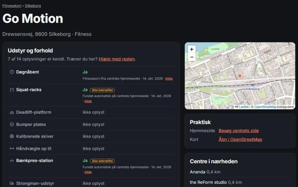Click the 'Håndvægte op til' row label

[x=34, y=148]
